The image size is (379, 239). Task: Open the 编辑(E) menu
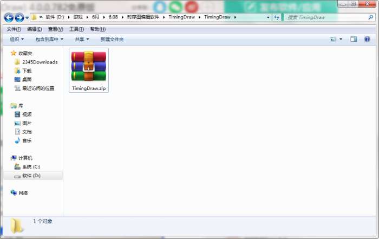(x=35, y=29)
